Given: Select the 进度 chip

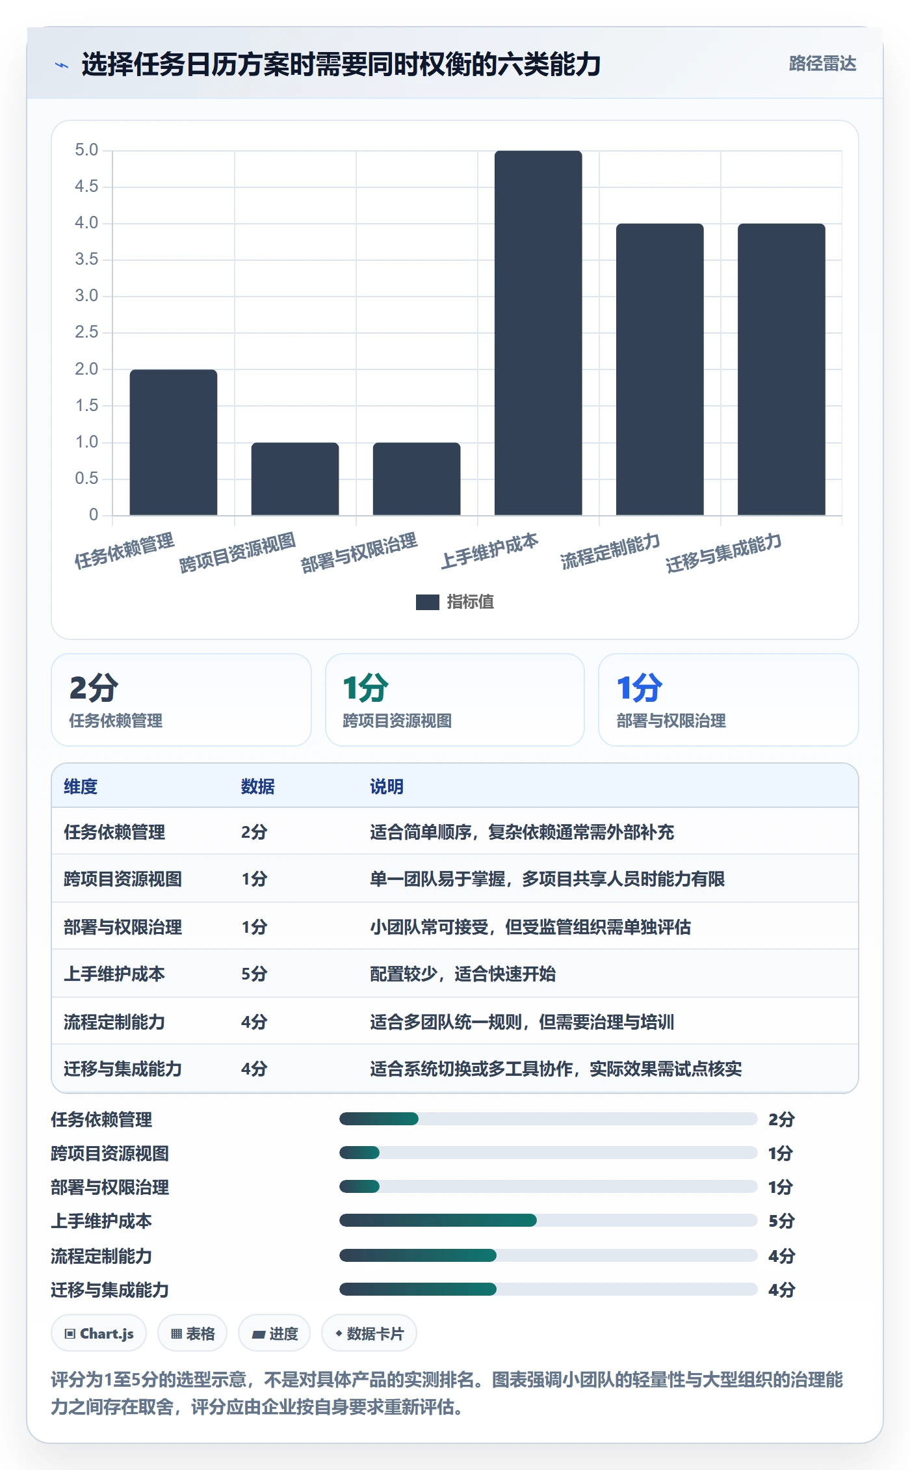Looking at the screenshot, I should [x=274, y=1333].
